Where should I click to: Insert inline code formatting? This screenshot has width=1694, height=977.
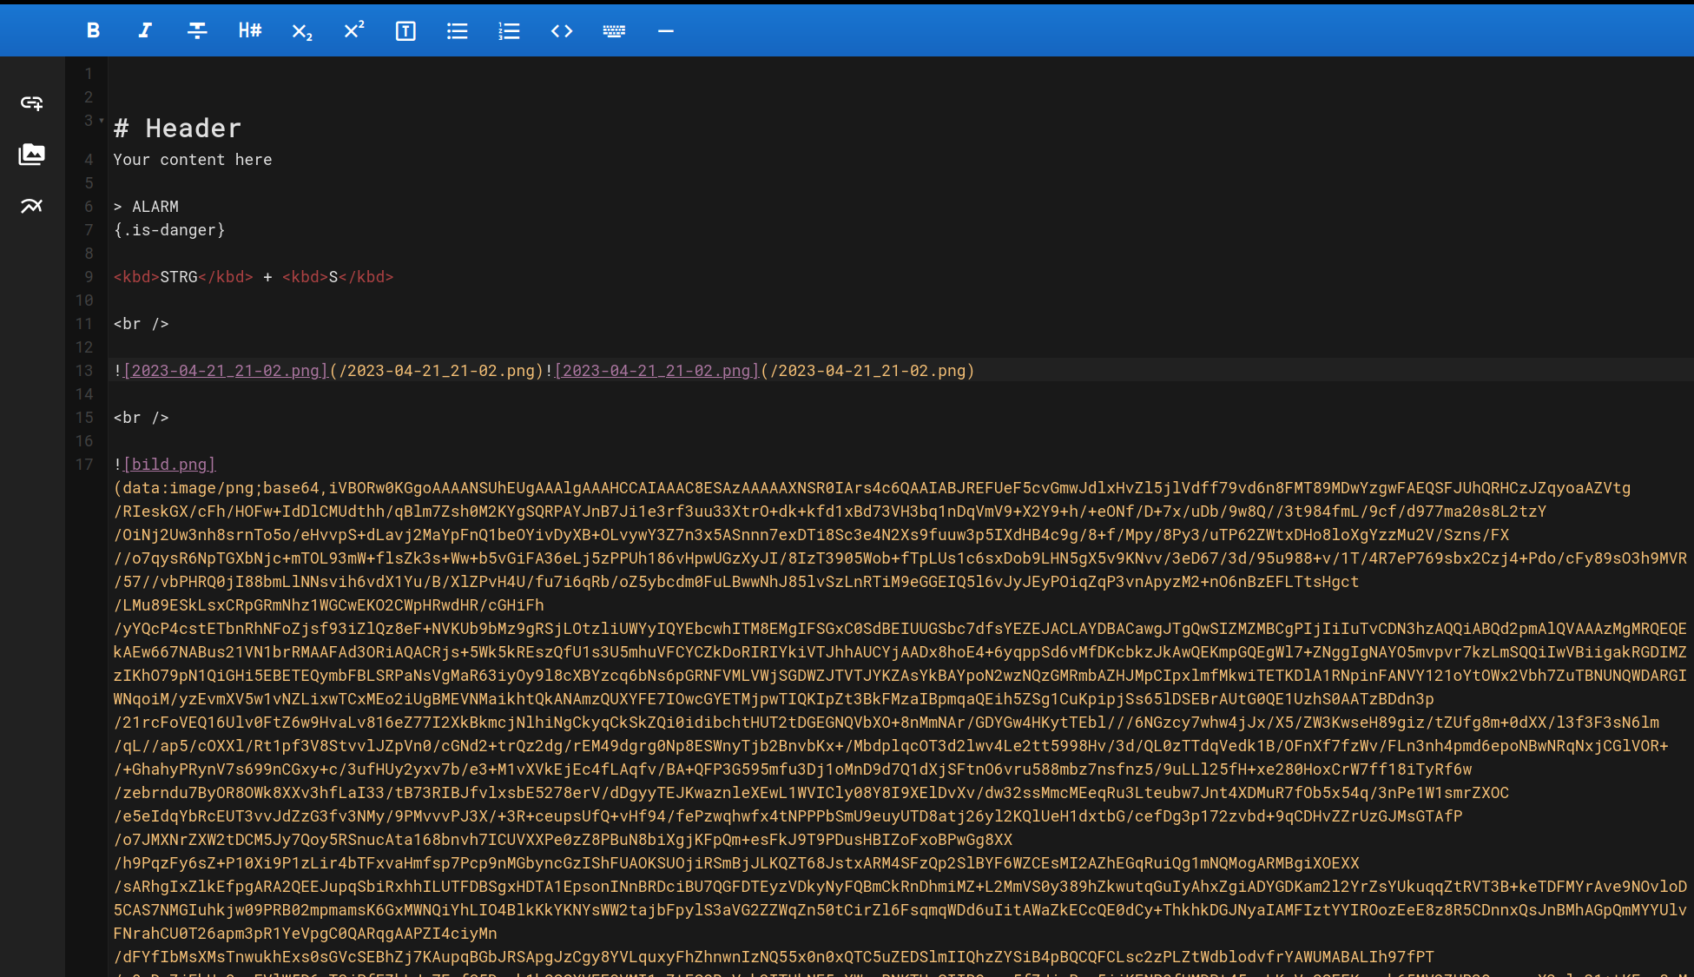562,31
